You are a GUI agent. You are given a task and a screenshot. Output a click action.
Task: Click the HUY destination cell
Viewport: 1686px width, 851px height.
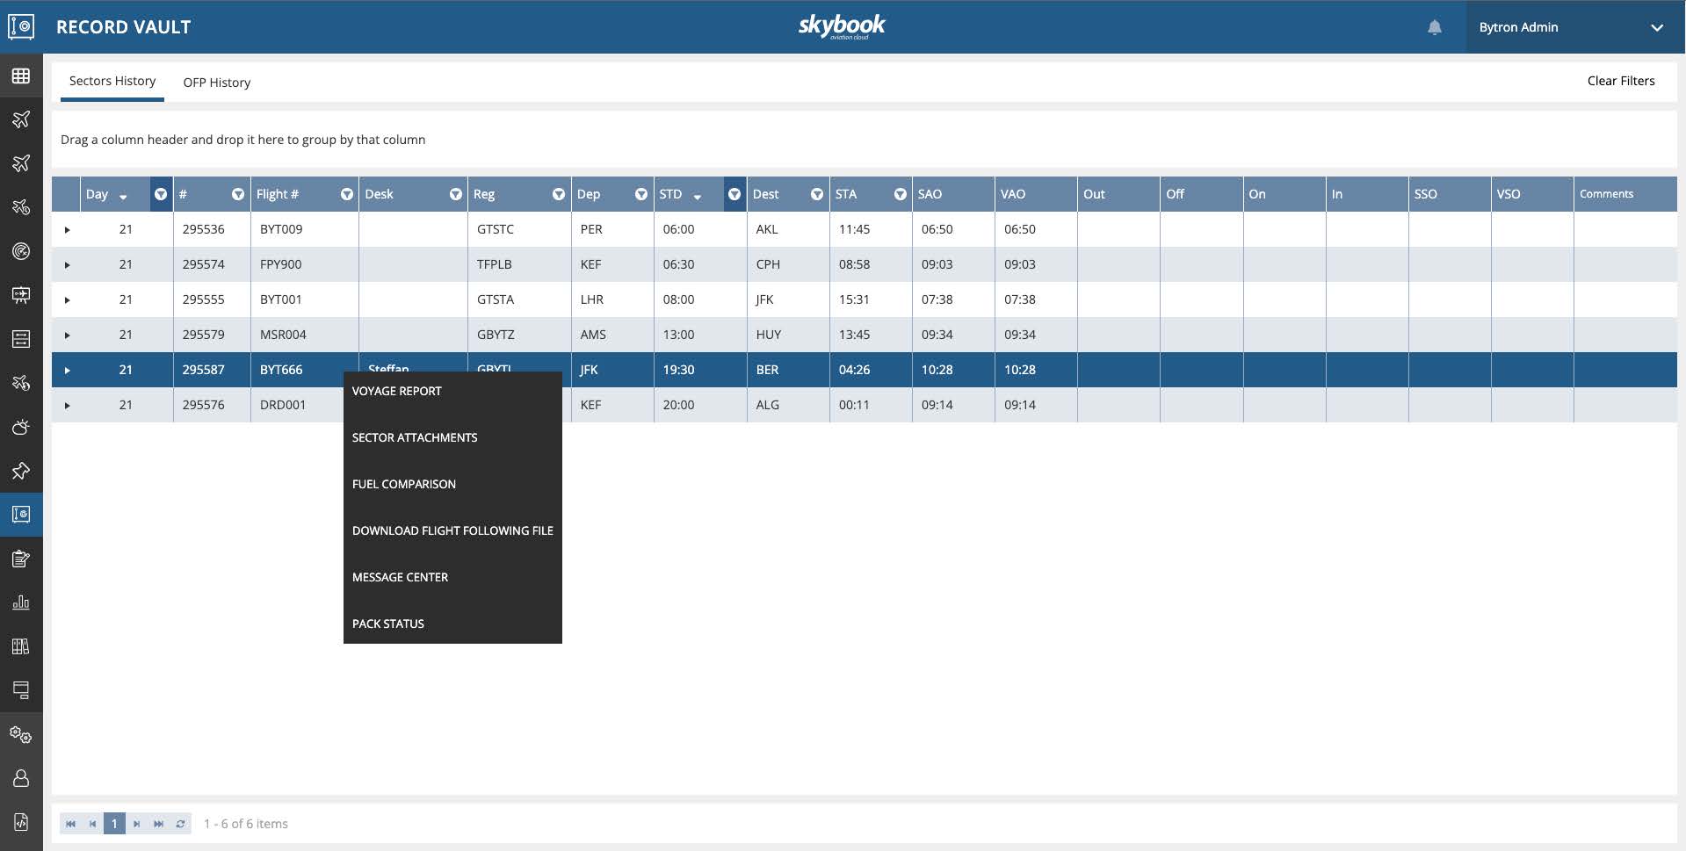click(788, 335)
